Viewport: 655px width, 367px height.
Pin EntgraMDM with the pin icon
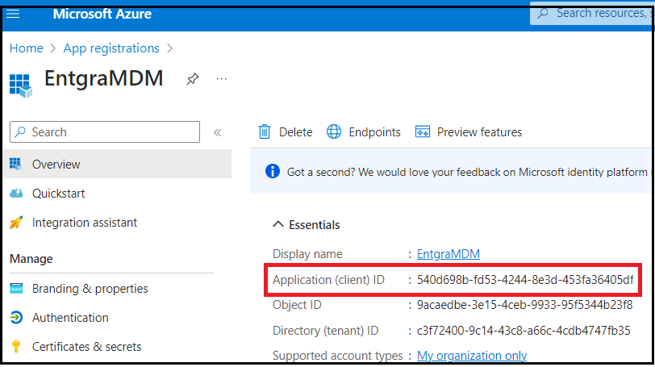click(192, 78)
